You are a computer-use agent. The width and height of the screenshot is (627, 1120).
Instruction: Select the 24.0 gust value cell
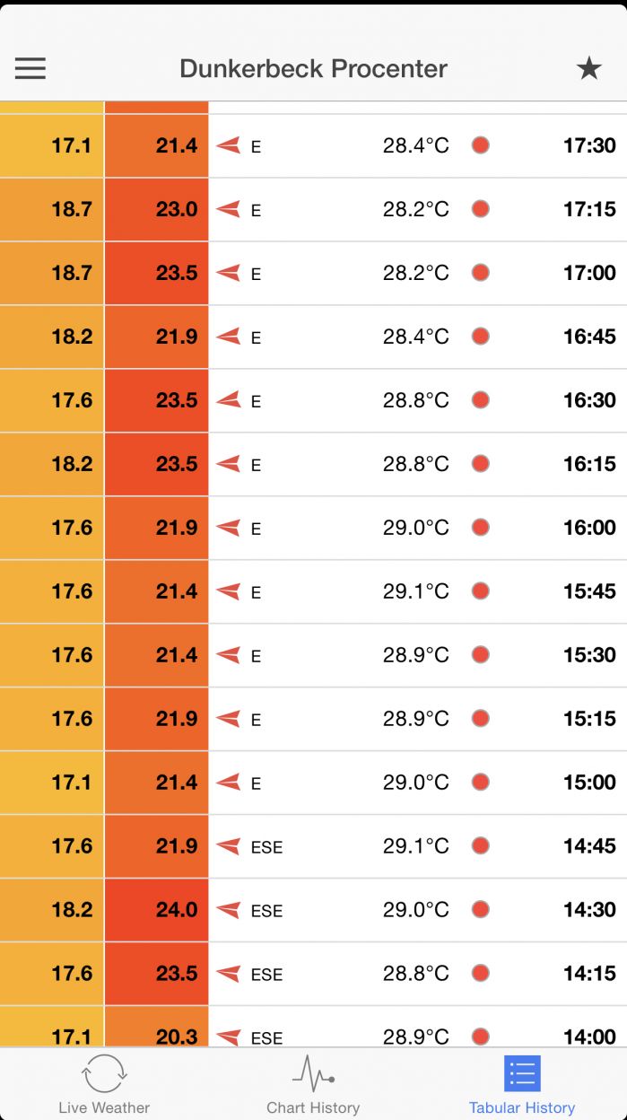[x=157, y=910]
